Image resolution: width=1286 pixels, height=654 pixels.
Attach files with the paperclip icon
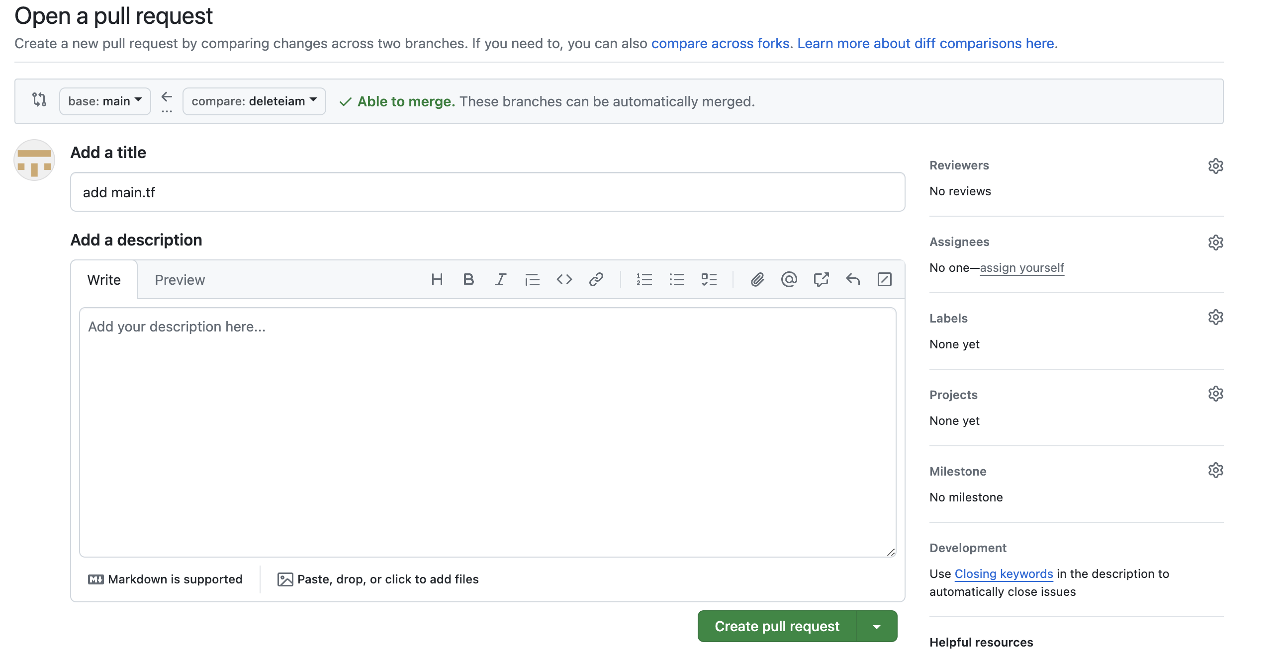tap(757, 279)
